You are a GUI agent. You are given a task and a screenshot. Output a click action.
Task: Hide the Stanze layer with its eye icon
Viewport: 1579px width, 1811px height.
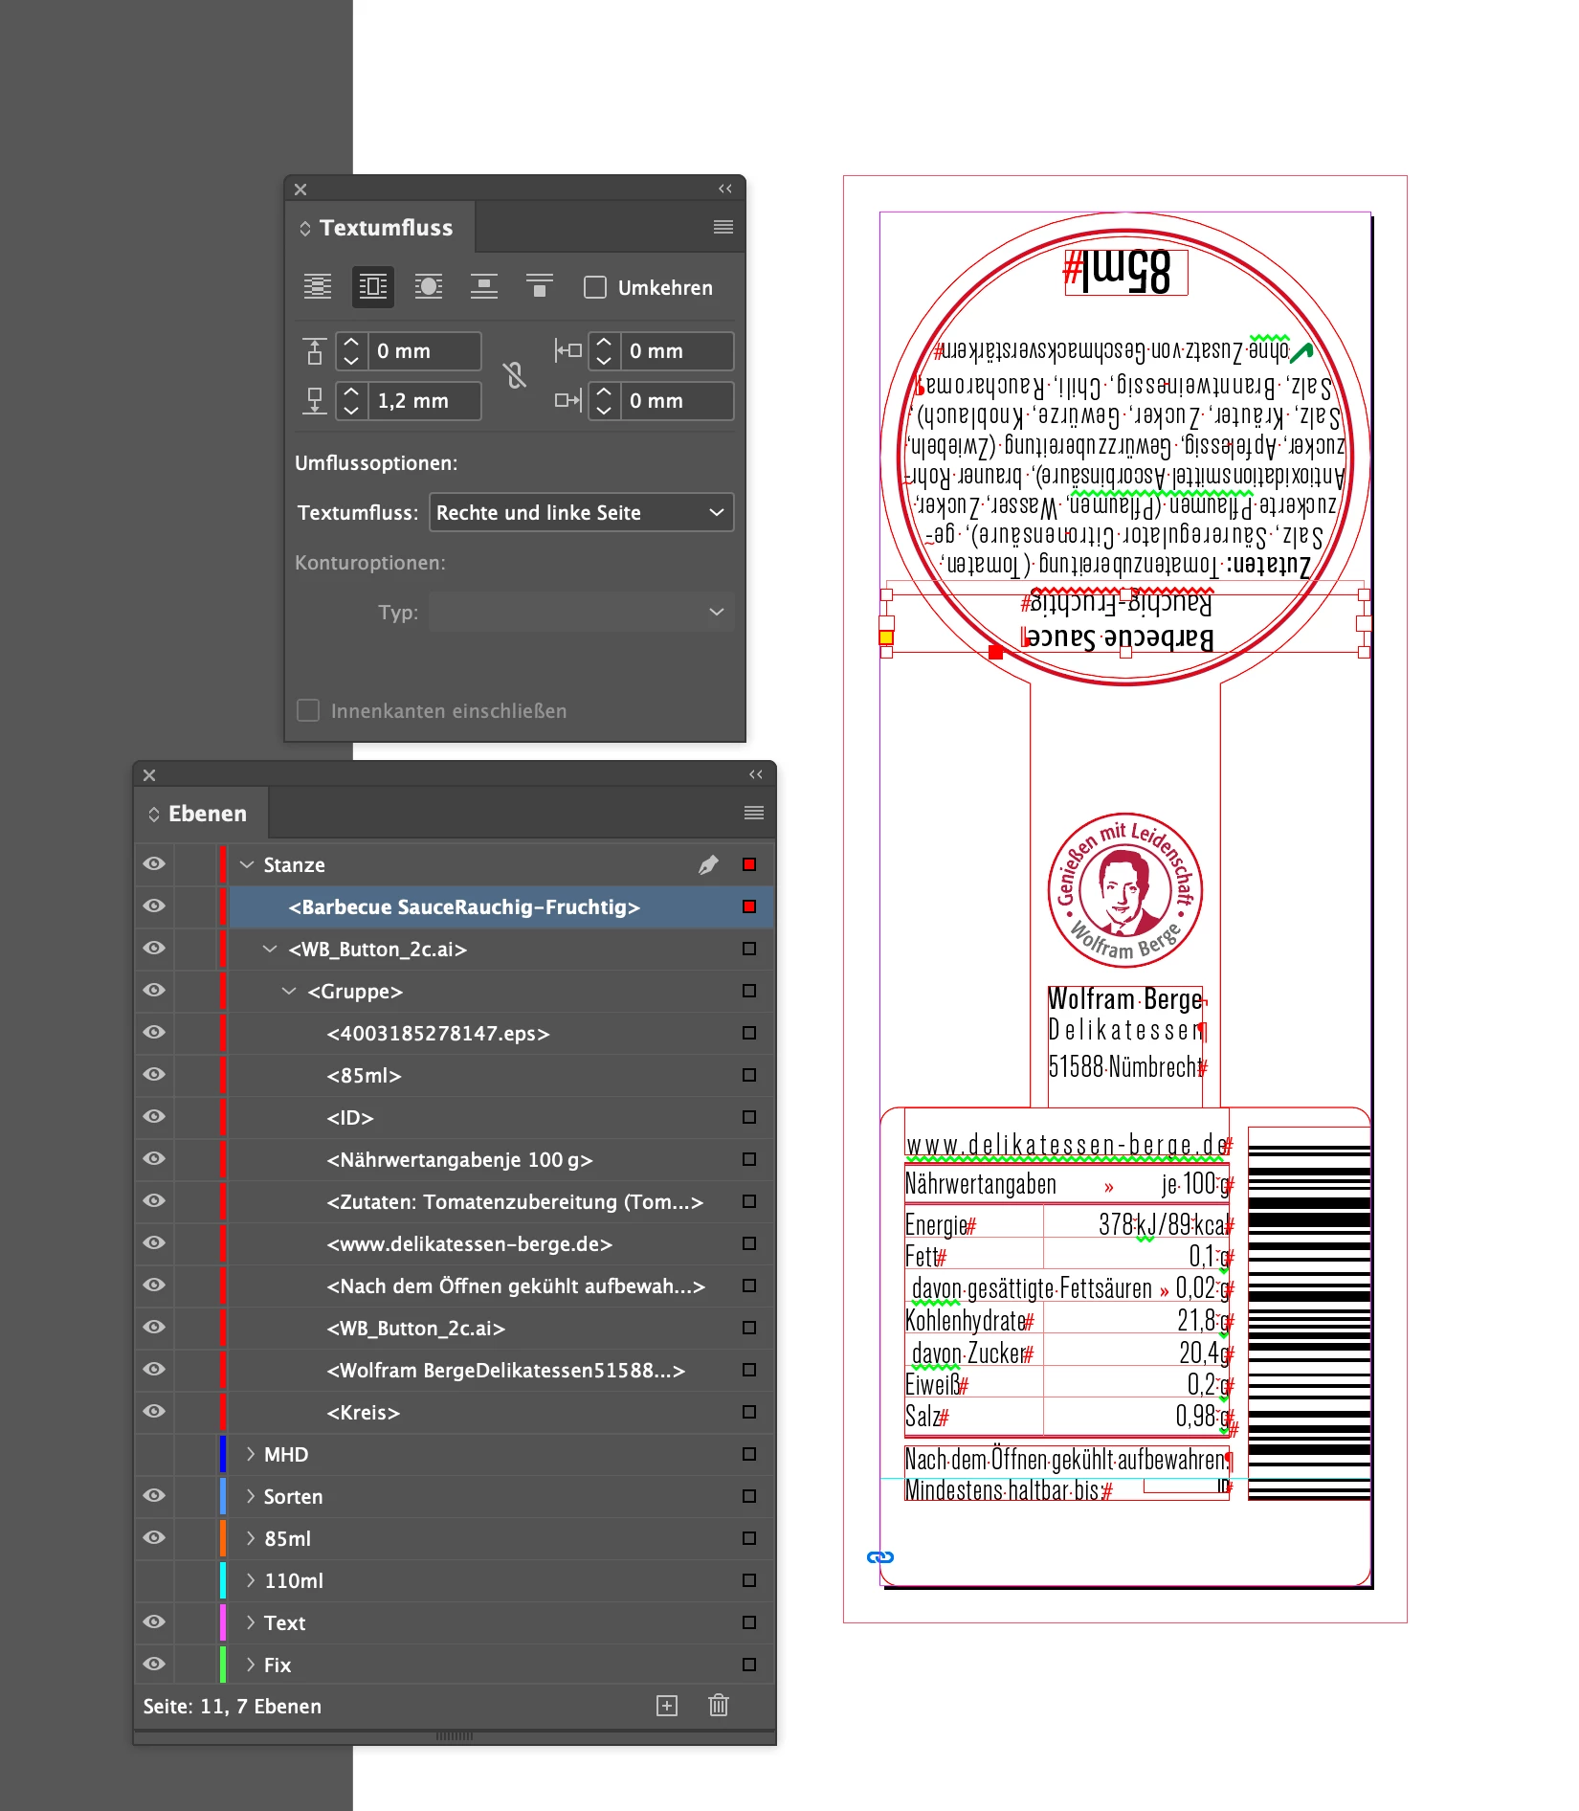(154, 864)
